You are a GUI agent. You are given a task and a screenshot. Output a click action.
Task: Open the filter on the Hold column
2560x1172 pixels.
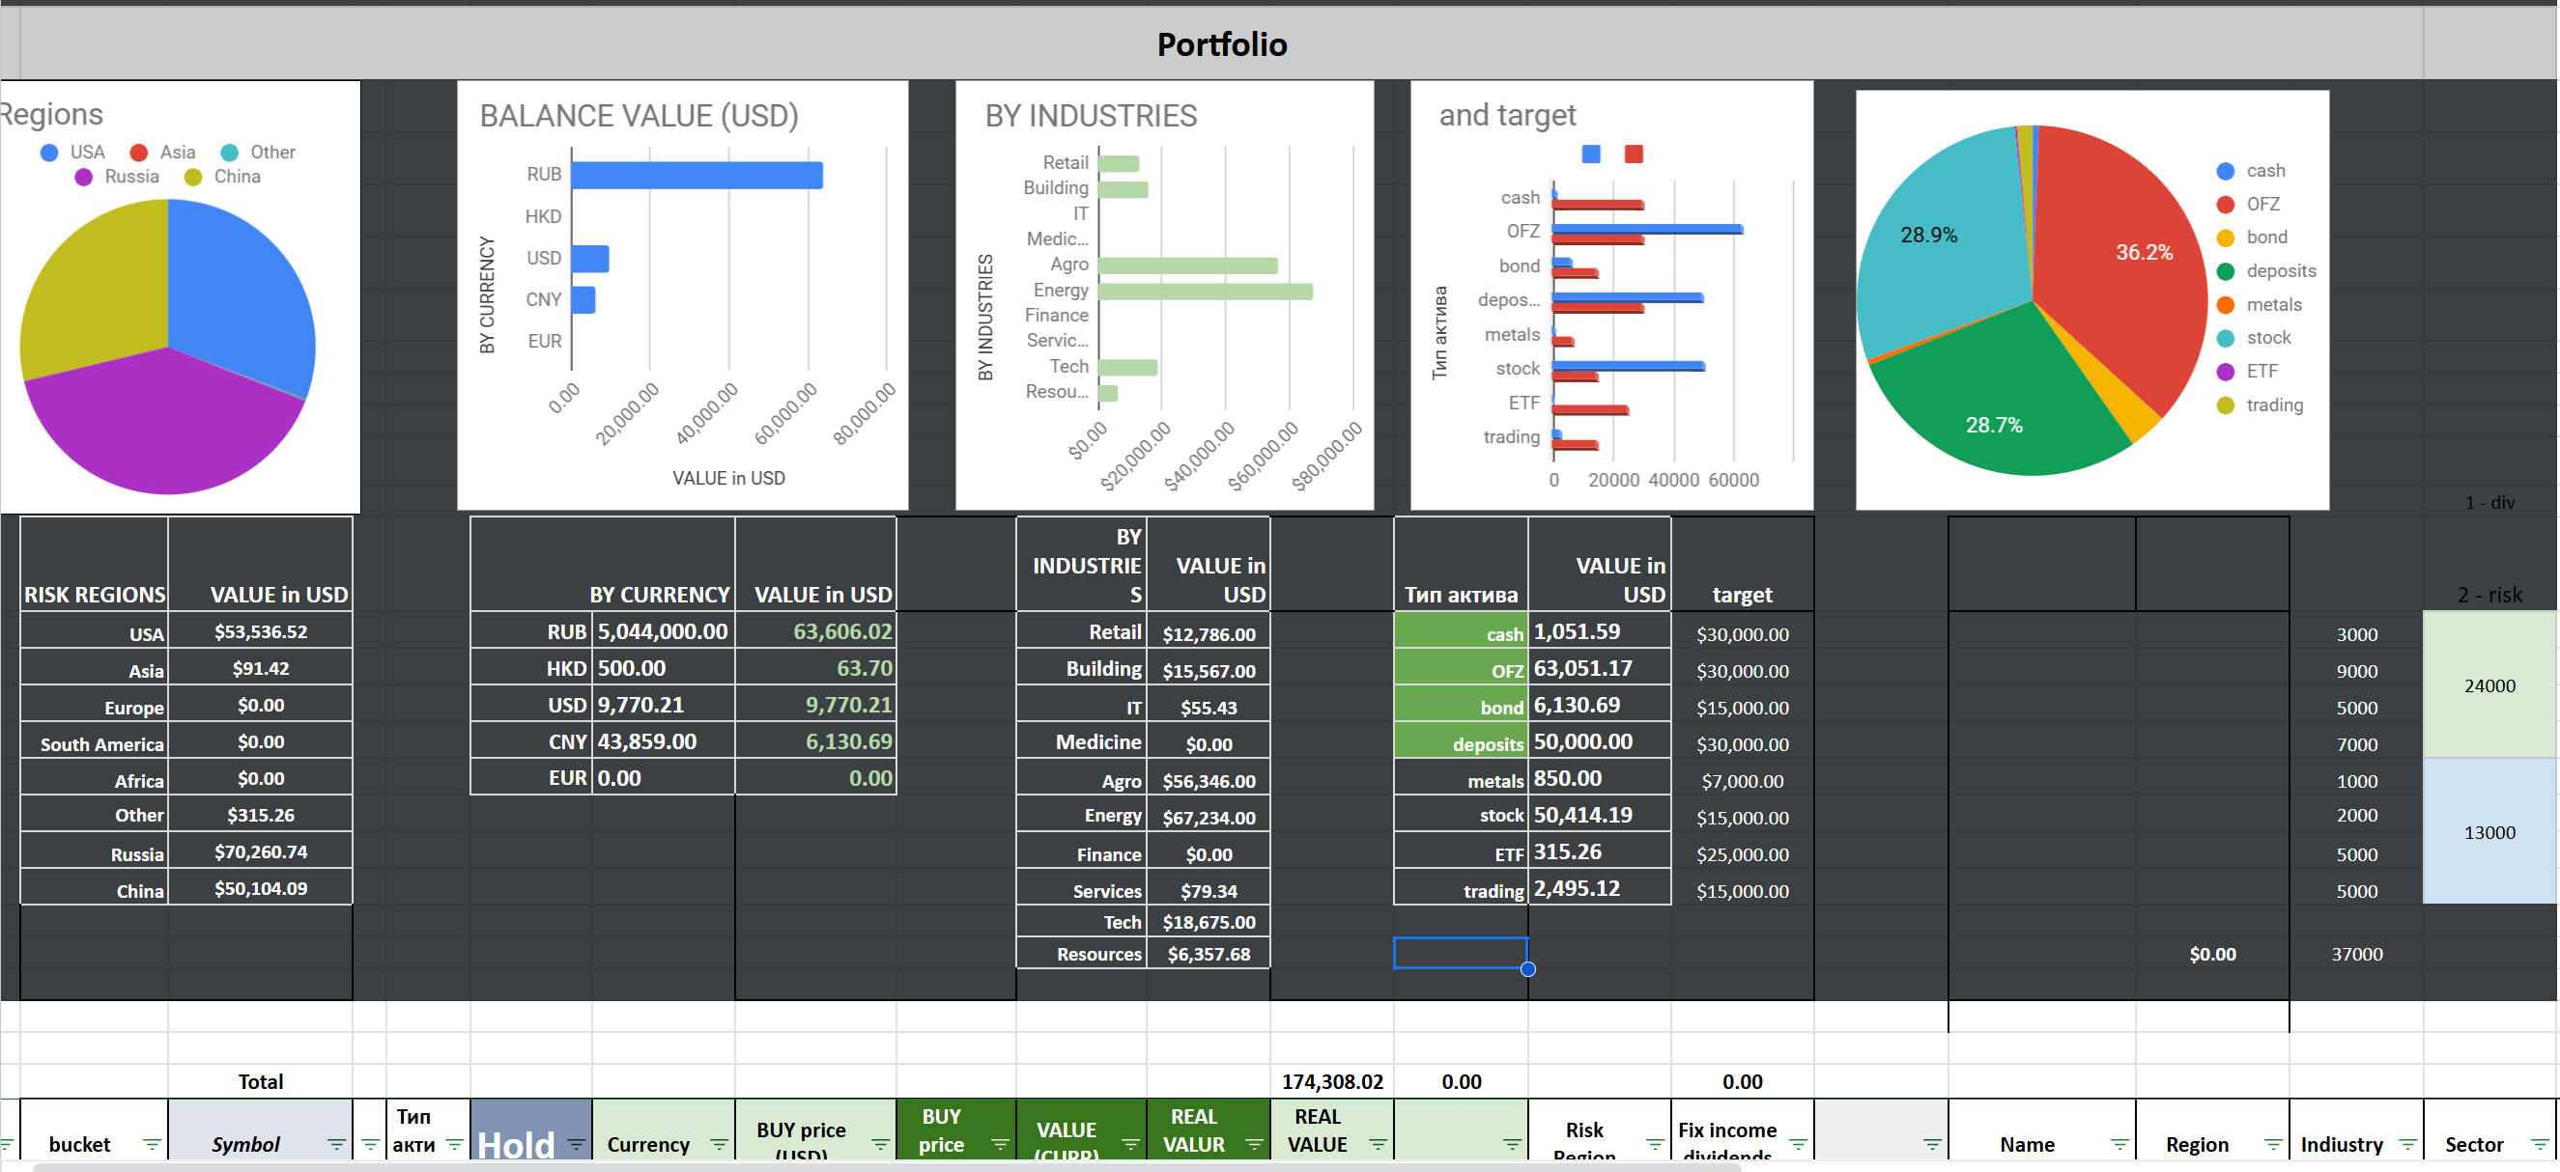click(x=576, y=1144)
